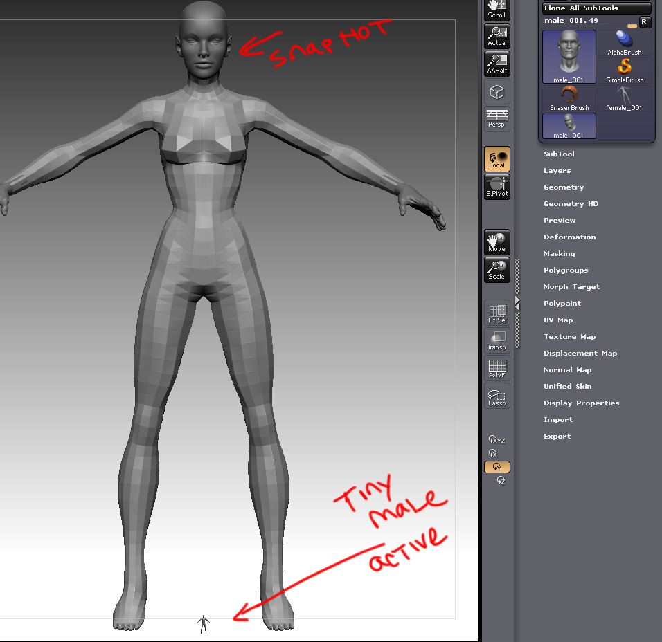Expand the SubTool sub-palette
662x642 pixels.
click(x=559, y=154)
